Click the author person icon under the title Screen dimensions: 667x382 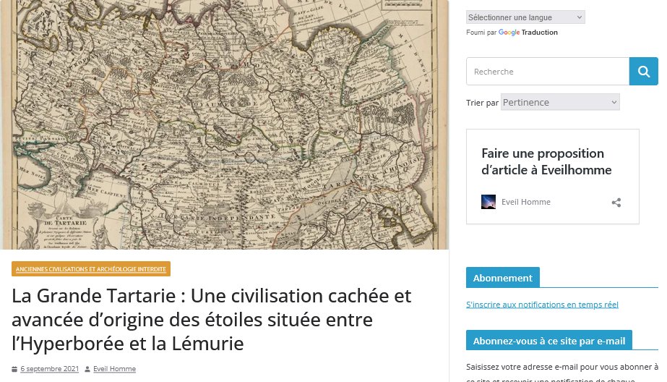(x=87, y=369)
